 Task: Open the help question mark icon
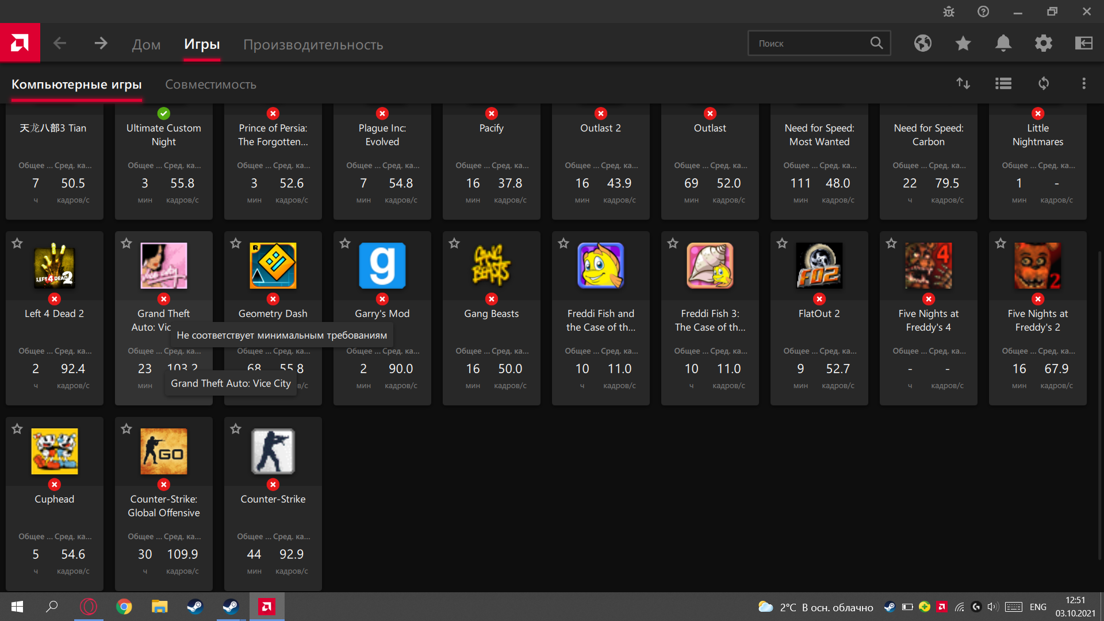pos(983,11)
